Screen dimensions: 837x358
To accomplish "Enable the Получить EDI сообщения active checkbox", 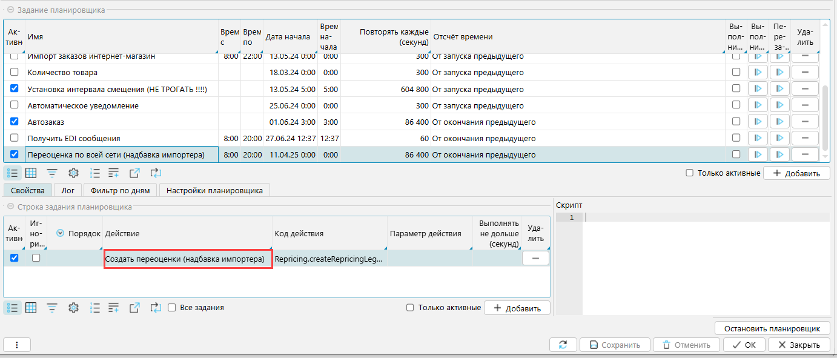I will 15,138.
